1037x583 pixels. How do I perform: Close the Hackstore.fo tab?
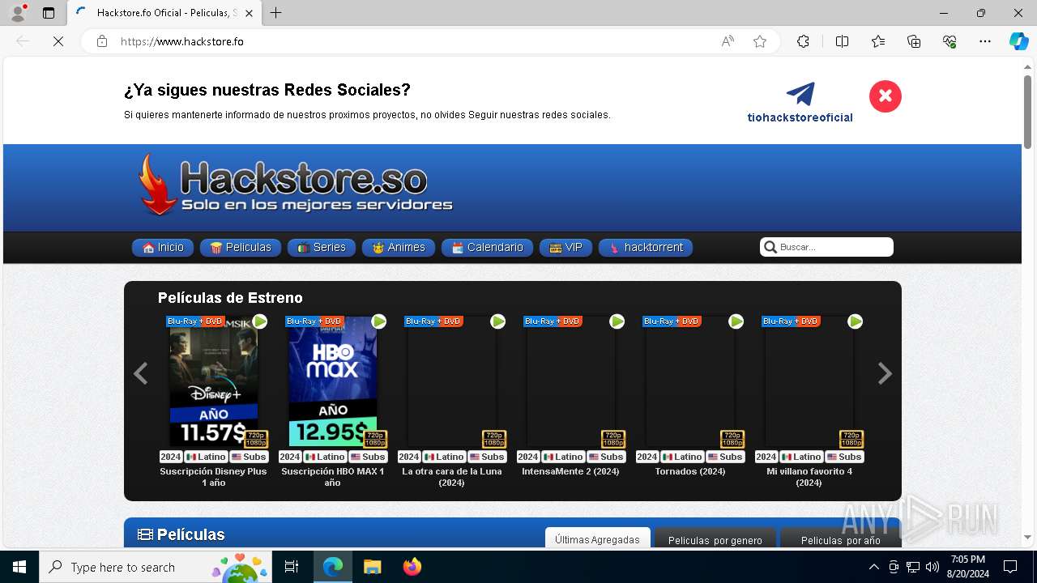[250, 13]
